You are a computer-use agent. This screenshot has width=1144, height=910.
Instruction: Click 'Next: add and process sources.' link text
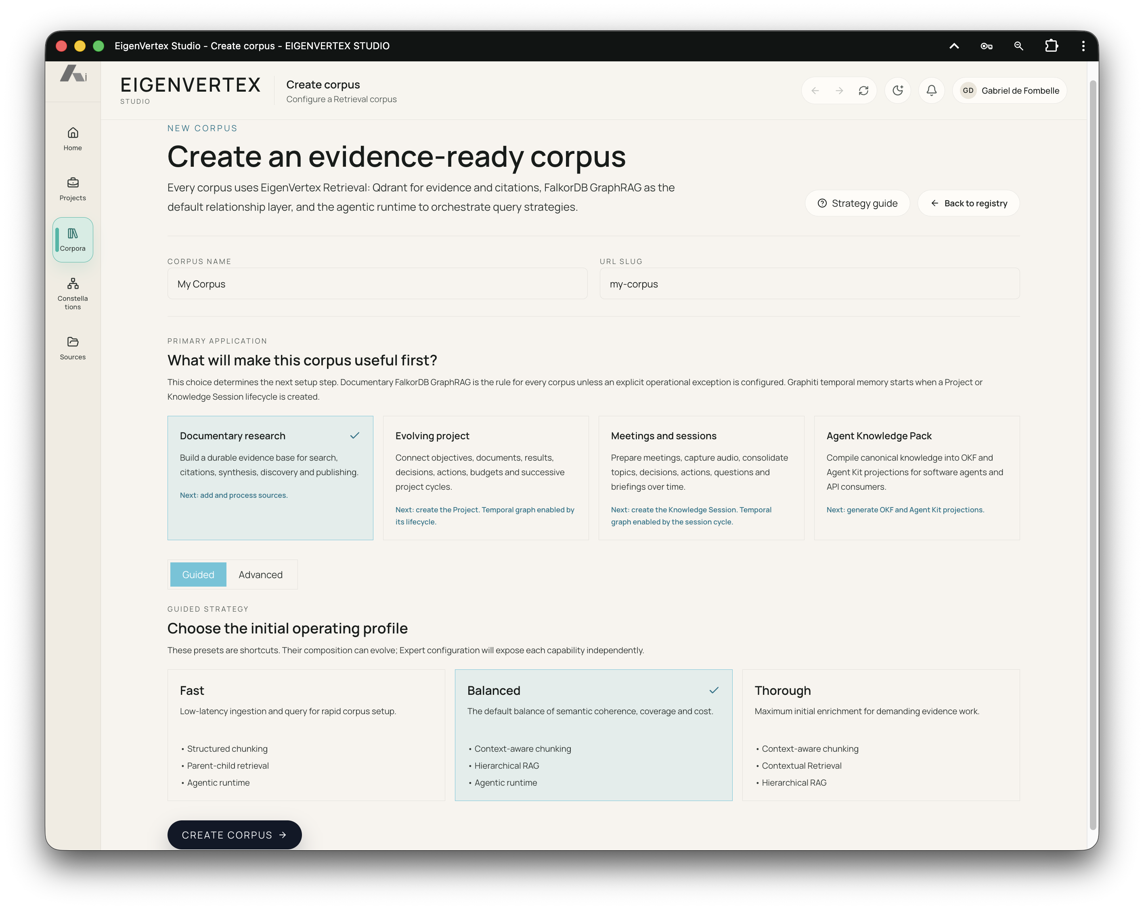pos(233,495)
